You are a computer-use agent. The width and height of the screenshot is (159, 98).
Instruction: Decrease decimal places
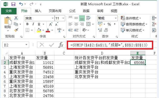(106, 30)
